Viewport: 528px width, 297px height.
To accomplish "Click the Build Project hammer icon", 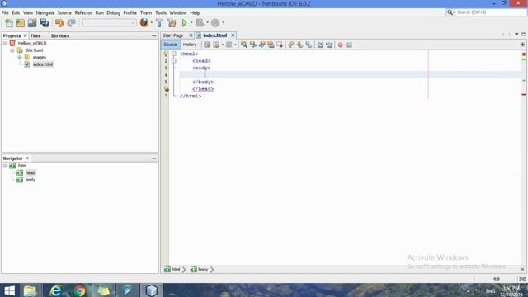I will click(159, 23).
